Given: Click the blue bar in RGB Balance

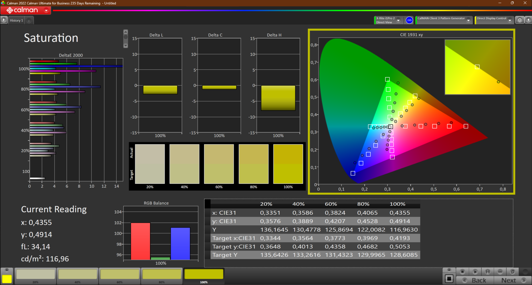Looking at the screenshot, I should coord(180,244).
